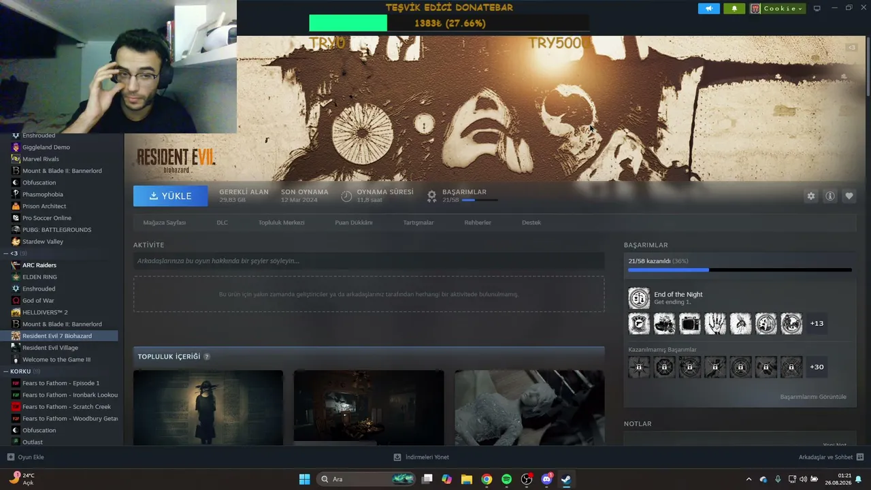
Task: Open the Cookie account dropdown
Action: tap(777, 9)
